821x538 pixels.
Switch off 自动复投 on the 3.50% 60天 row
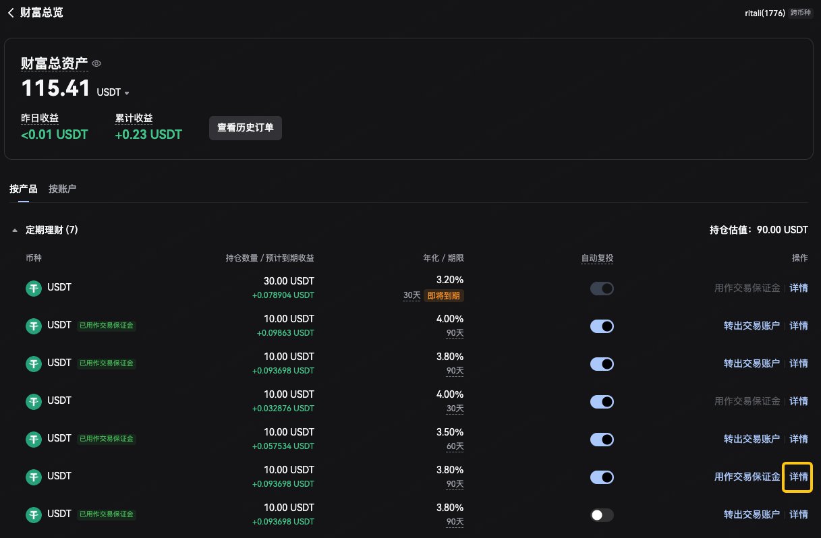(602, 440)
